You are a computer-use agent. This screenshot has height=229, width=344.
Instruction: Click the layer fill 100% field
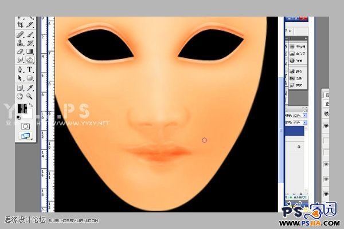(298, 123)
